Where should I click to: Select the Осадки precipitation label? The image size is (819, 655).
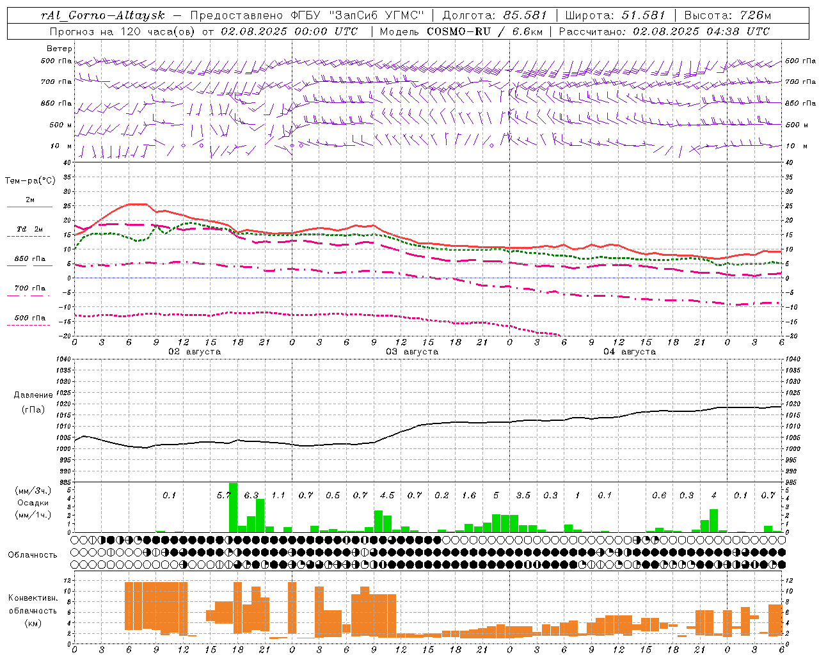[x=33, y=503]
